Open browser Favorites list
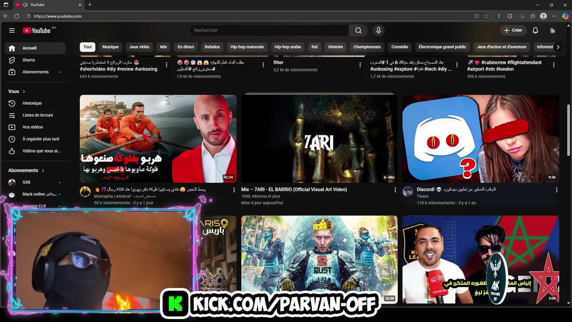 [533, 16]
